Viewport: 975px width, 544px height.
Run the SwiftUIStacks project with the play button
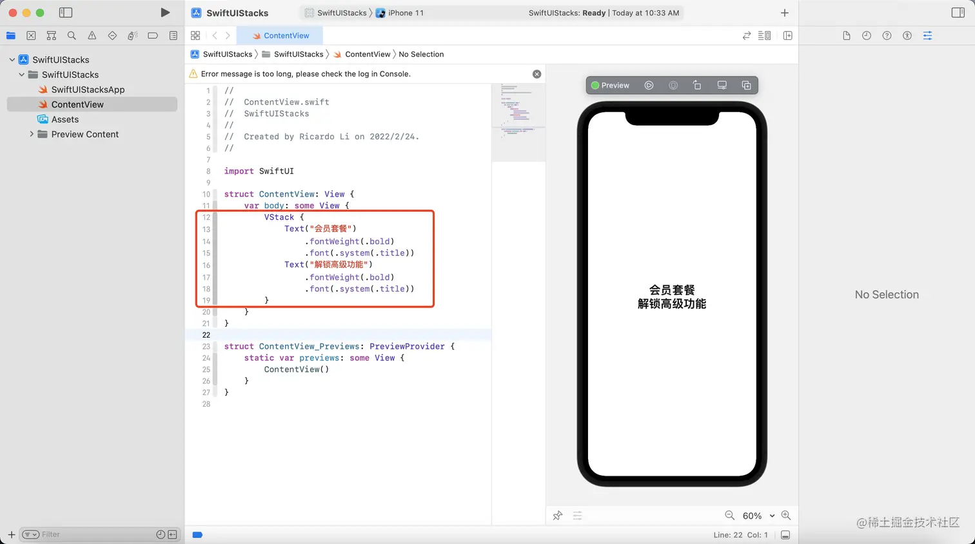pyautogui.click(x=165, y=12)
